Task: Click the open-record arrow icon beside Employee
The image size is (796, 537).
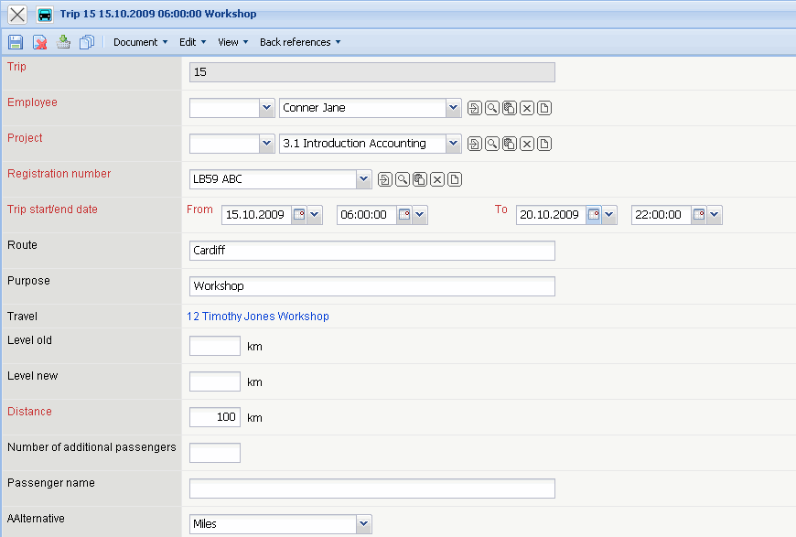Action: pos(475,108)
